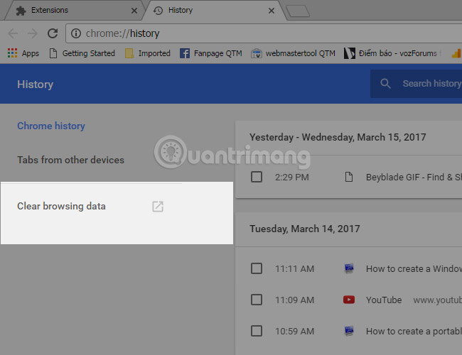
Task: Click the Fanpage QTM Facebook icon
Action: [x=185, y=53]
